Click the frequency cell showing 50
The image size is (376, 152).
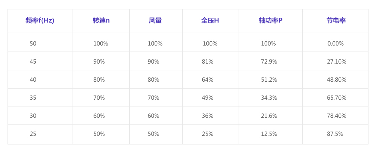(33, 44)
